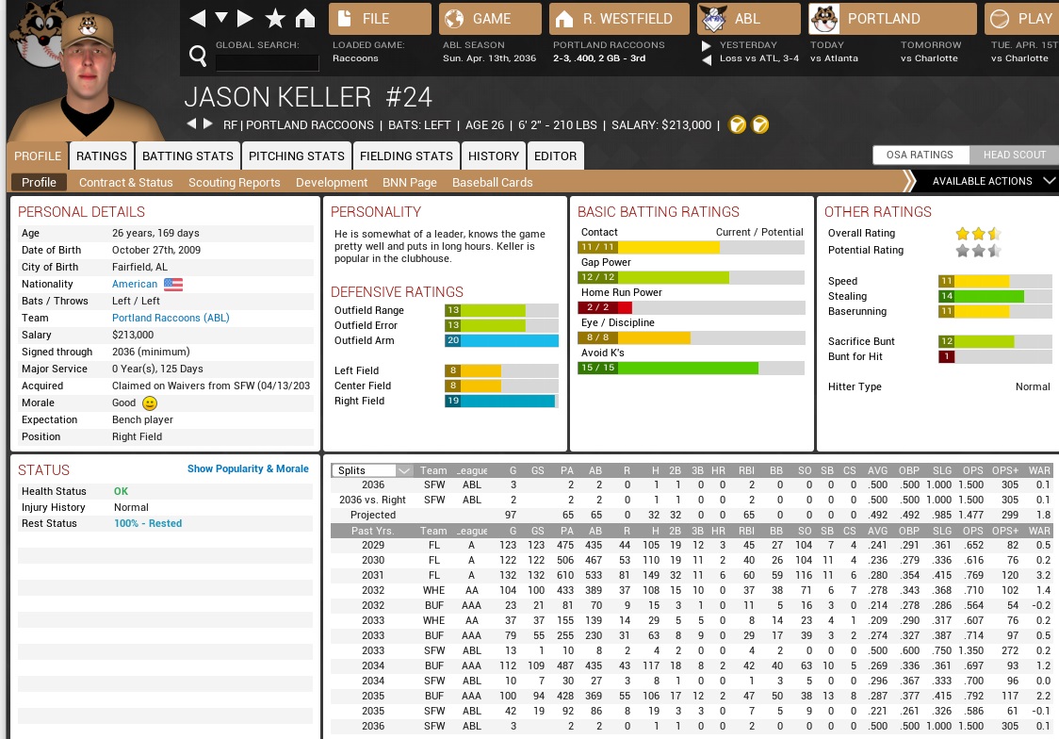Click the first yellow icon after salary
This screenshot has width=1059, height=739.
738,124
